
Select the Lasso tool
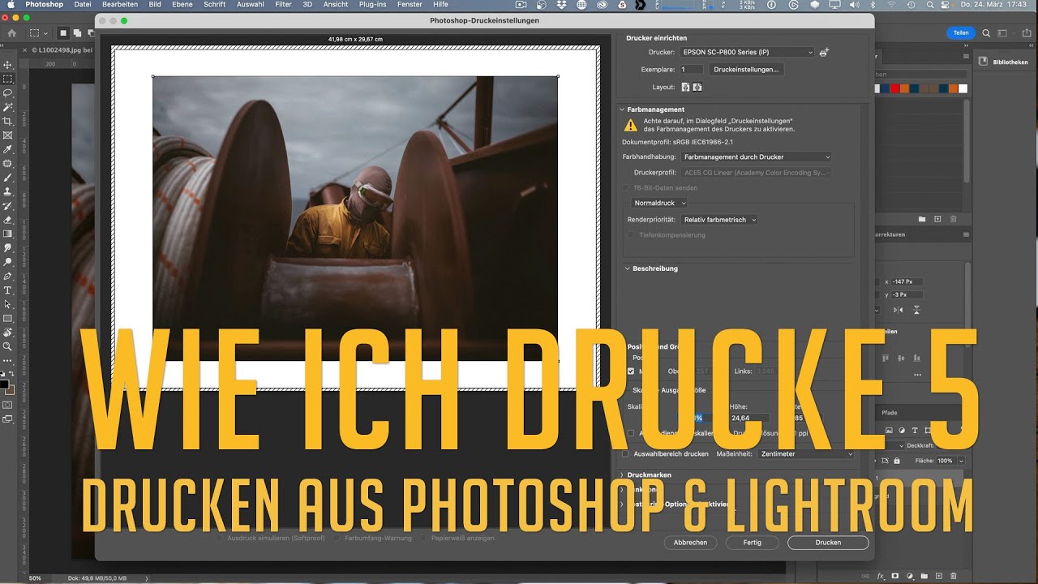(8, 92)
